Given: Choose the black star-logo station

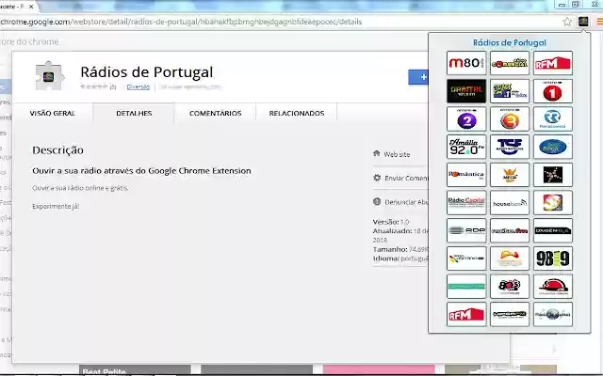Looking at the screenshot, I should [553, 175].
